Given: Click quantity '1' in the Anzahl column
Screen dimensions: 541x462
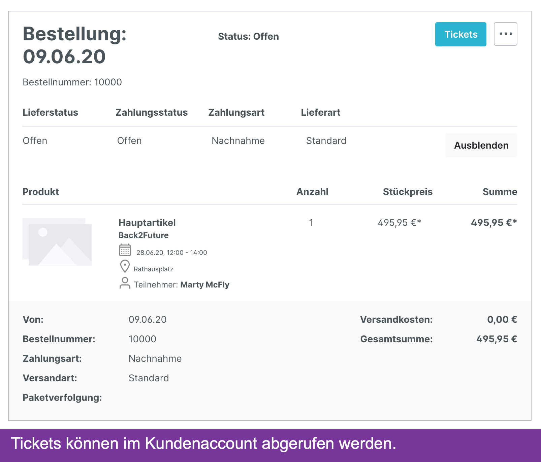Looking at the screenshot, I should (311, 223).
